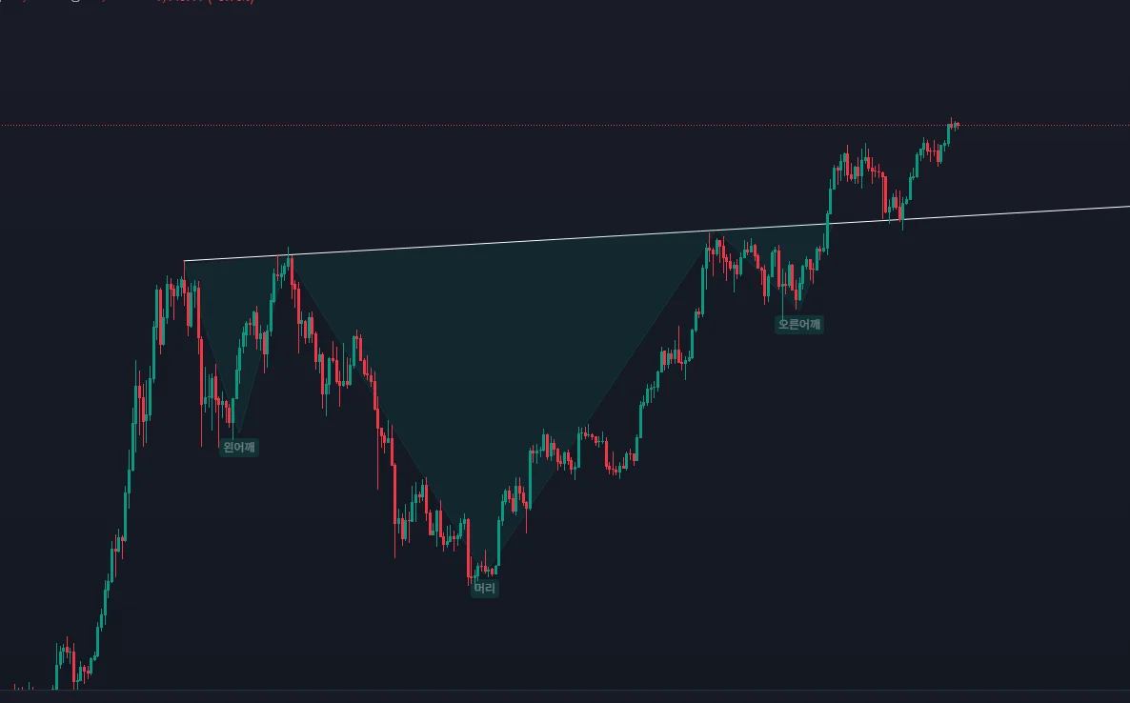Image resolution: width=1130 pixels, height=703 pixels.
Task: Click the right end of the neckline
Action: (1127, 206)
